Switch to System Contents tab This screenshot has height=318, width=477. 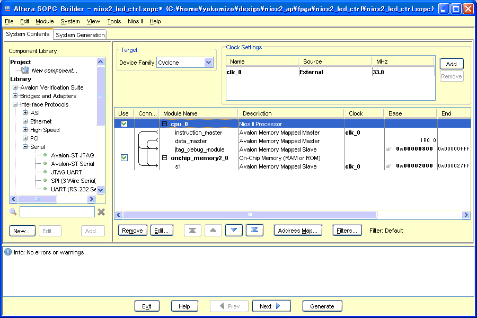tap(28, 34)
